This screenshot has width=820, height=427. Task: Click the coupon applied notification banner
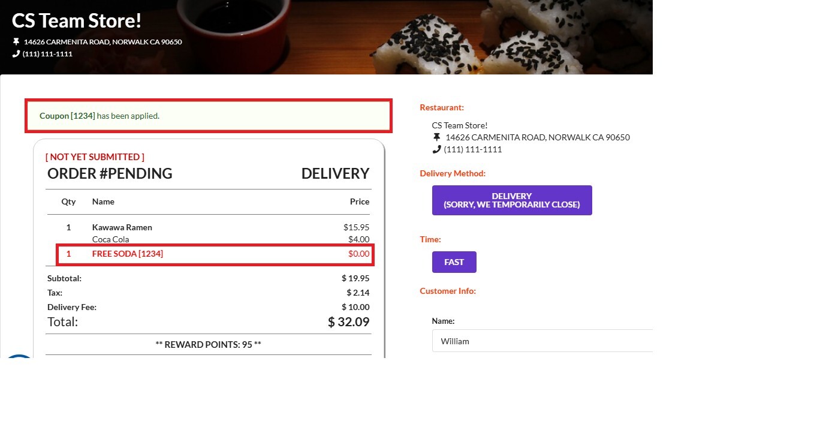[x=209, y=116]
